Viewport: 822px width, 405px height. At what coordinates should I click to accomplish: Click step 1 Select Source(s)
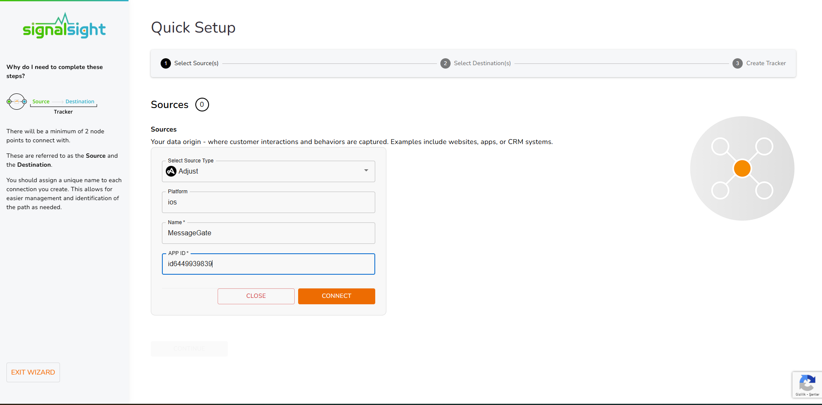190,63
